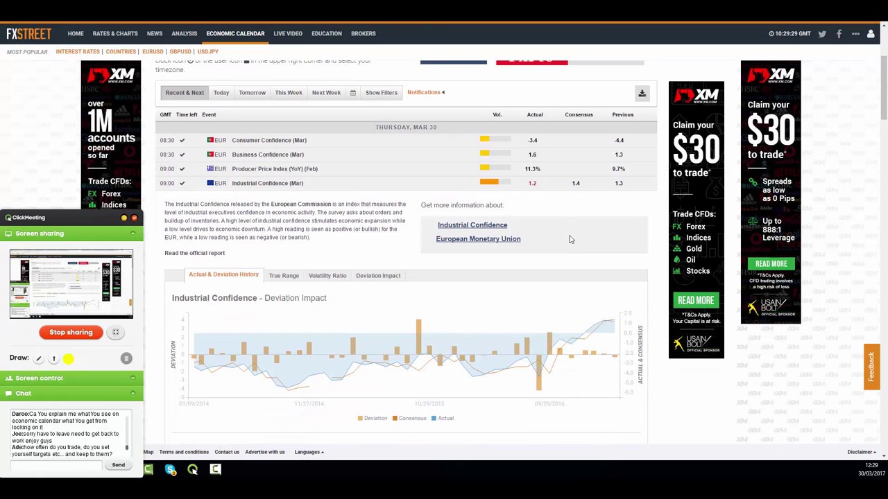Viewport: 888px width, 499px height.
Task: Go to the Home menu item
Action: point(76,33)
